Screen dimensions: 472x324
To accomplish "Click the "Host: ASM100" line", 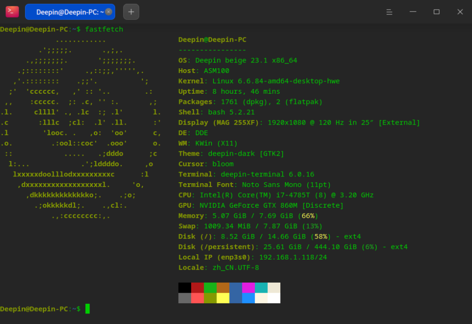I will click(x=204, y=71).
